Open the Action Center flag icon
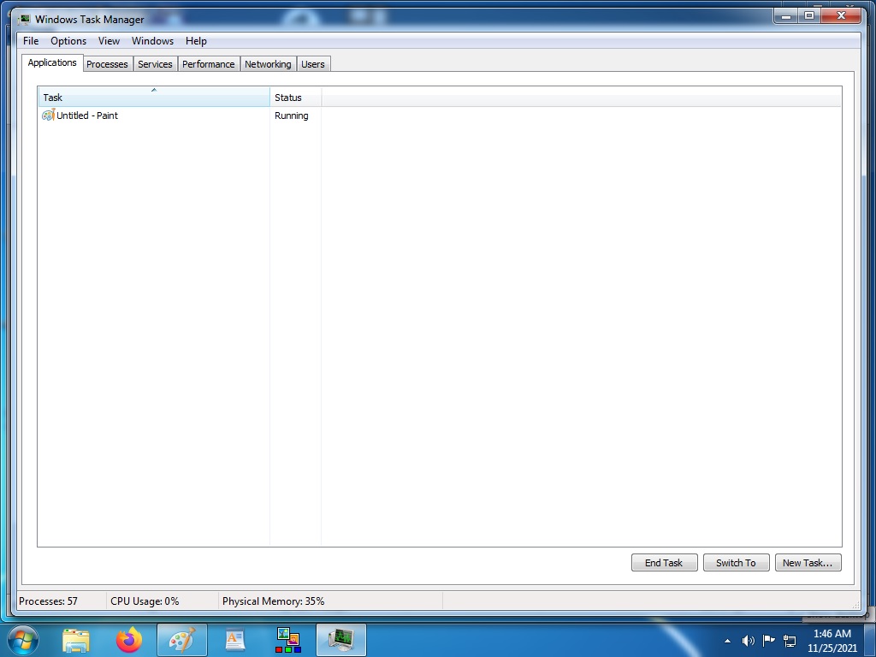Screen dimensions: 876x657 point(769,640)
